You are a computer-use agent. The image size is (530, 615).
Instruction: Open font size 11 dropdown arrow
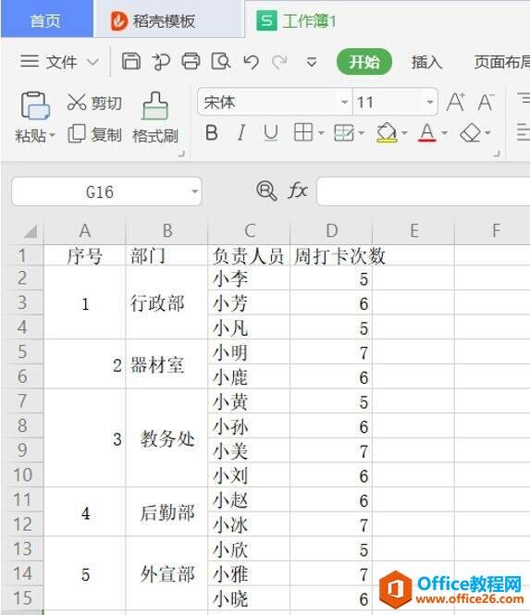pyautogui.click(x=429, y=102)
